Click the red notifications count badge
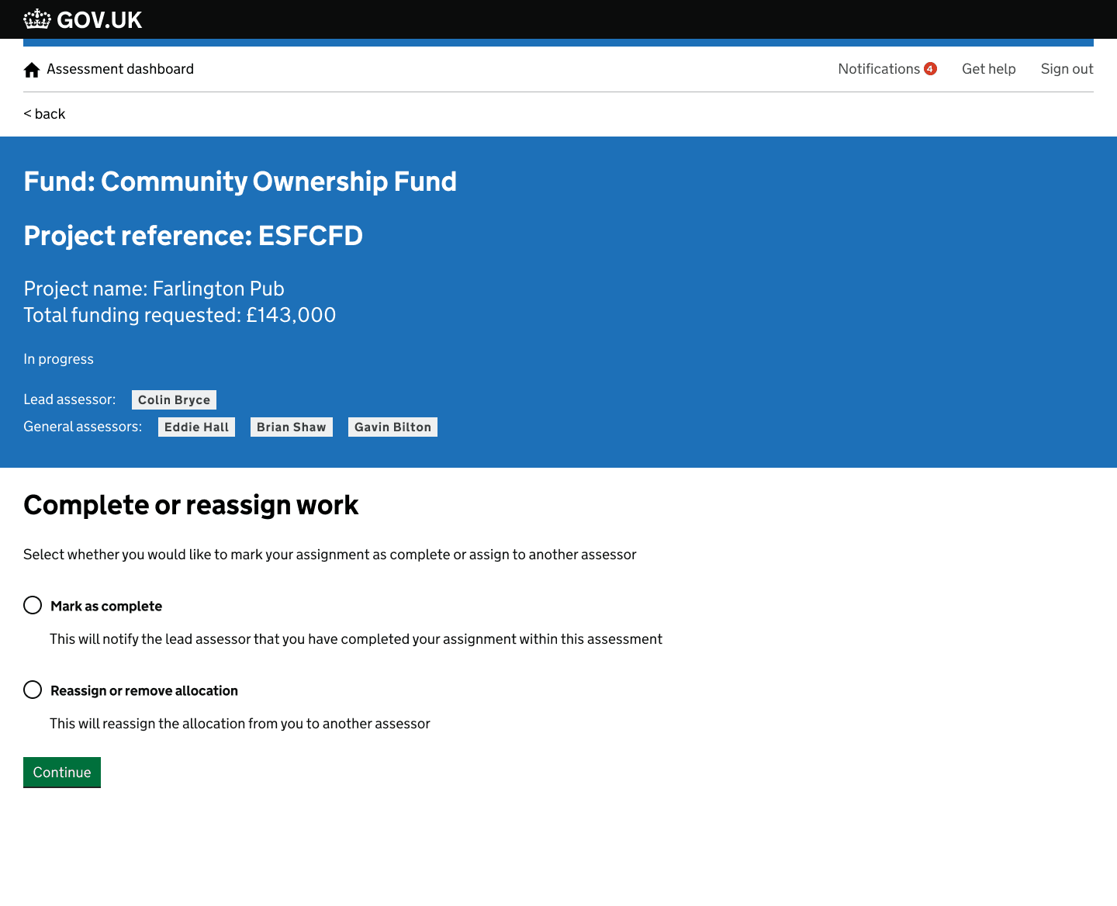 click(930, 69)
